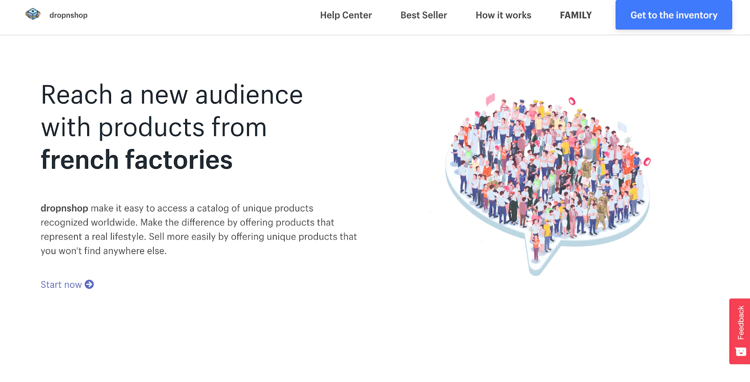Follow the Start now link

(x=61, y=285)
